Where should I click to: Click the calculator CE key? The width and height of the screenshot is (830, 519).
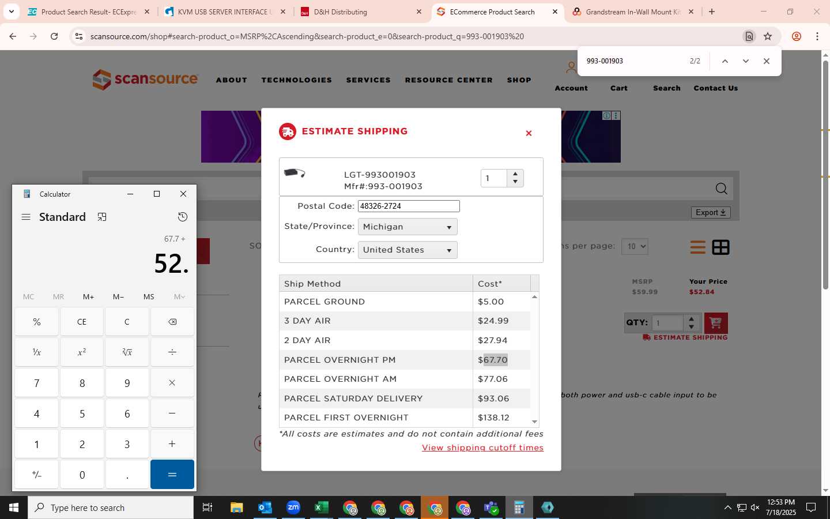click(82, 322)
